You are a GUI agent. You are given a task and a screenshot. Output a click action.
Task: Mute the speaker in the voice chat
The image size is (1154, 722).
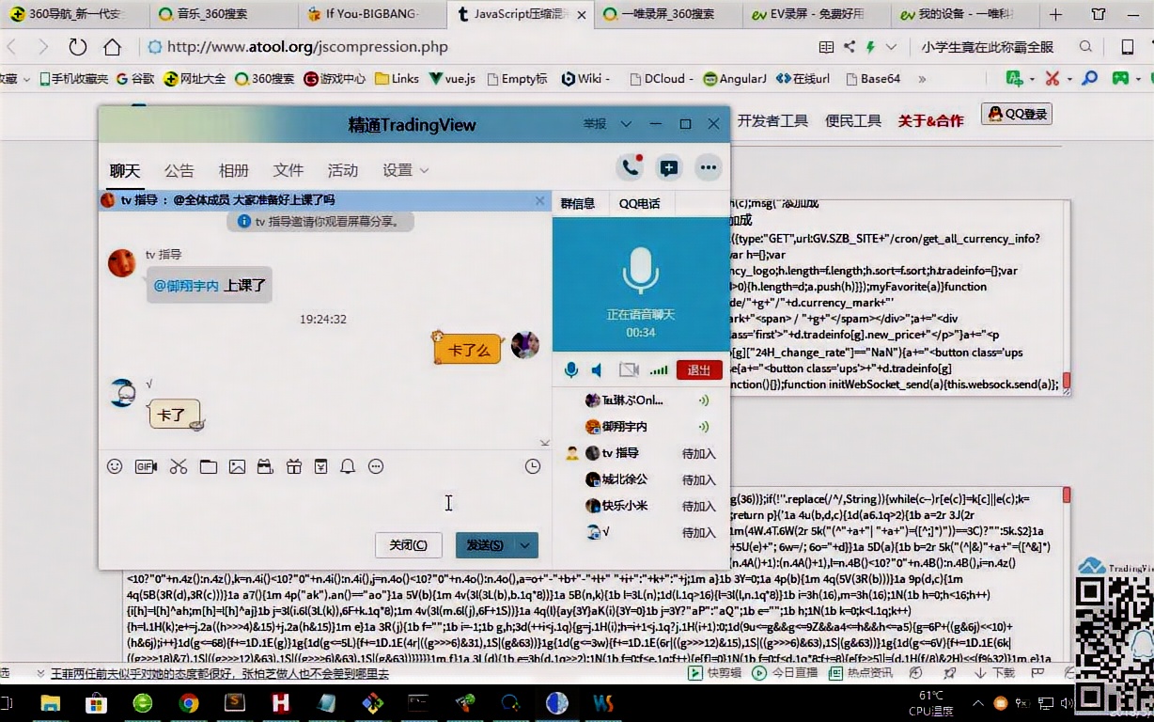tap(599, 369)
